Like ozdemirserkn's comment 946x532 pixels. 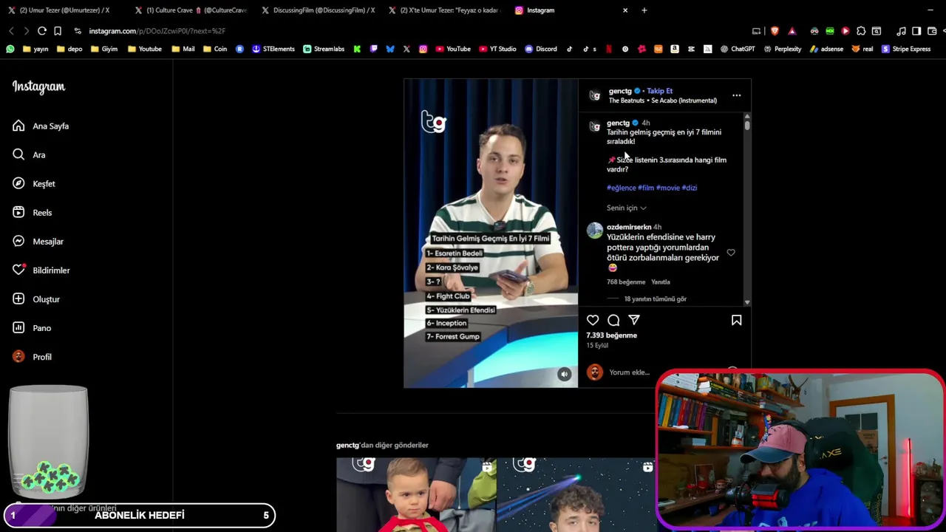click(x=731, y=253)
